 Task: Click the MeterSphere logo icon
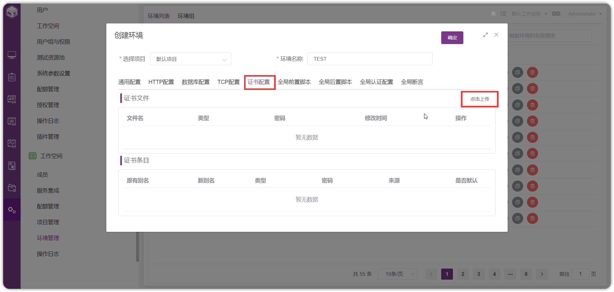12,13
